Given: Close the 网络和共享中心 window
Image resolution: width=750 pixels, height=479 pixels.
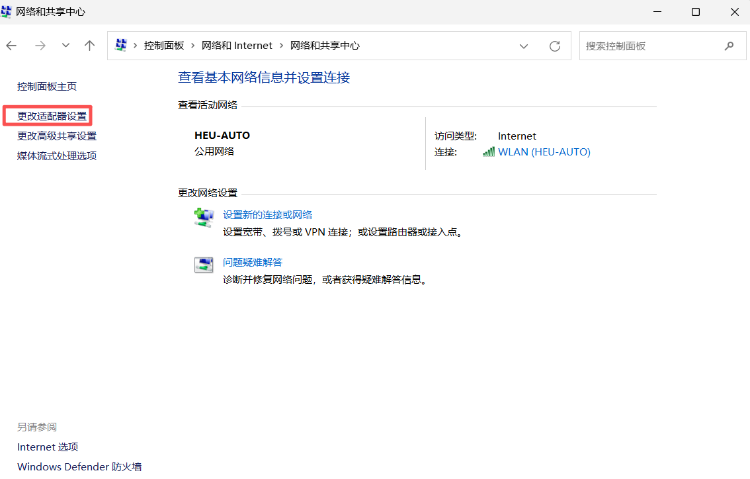Looking at the screenshot, I should (735, 12).
